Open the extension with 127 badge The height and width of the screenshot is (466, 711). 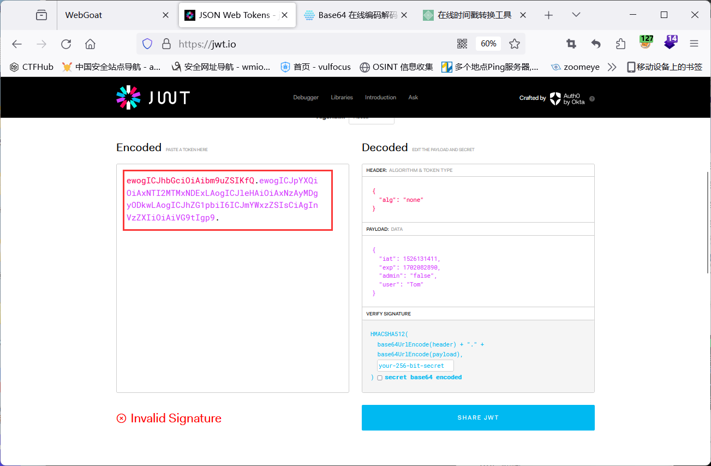(x=646, y=42)
